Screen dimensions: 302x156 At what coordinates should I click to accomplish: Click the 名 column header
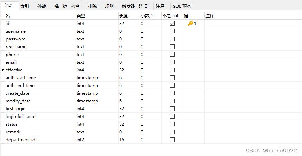[40, 15]
